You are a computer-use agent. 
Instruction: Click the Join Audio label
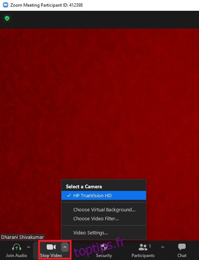point(16,256)
